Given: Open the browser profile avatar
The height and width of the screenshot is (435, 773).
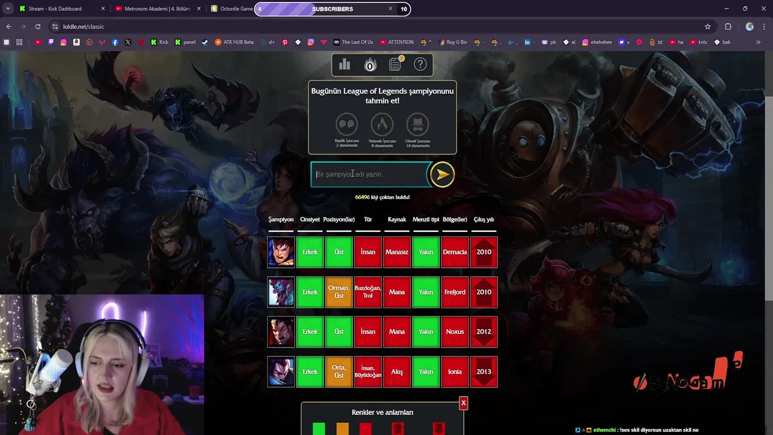Looking at the screenshot, I should [749, 27].
